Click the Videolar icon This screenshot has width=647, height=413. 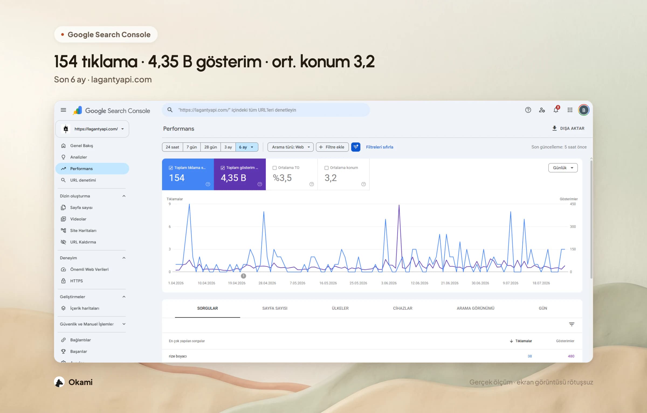point(63,219)
